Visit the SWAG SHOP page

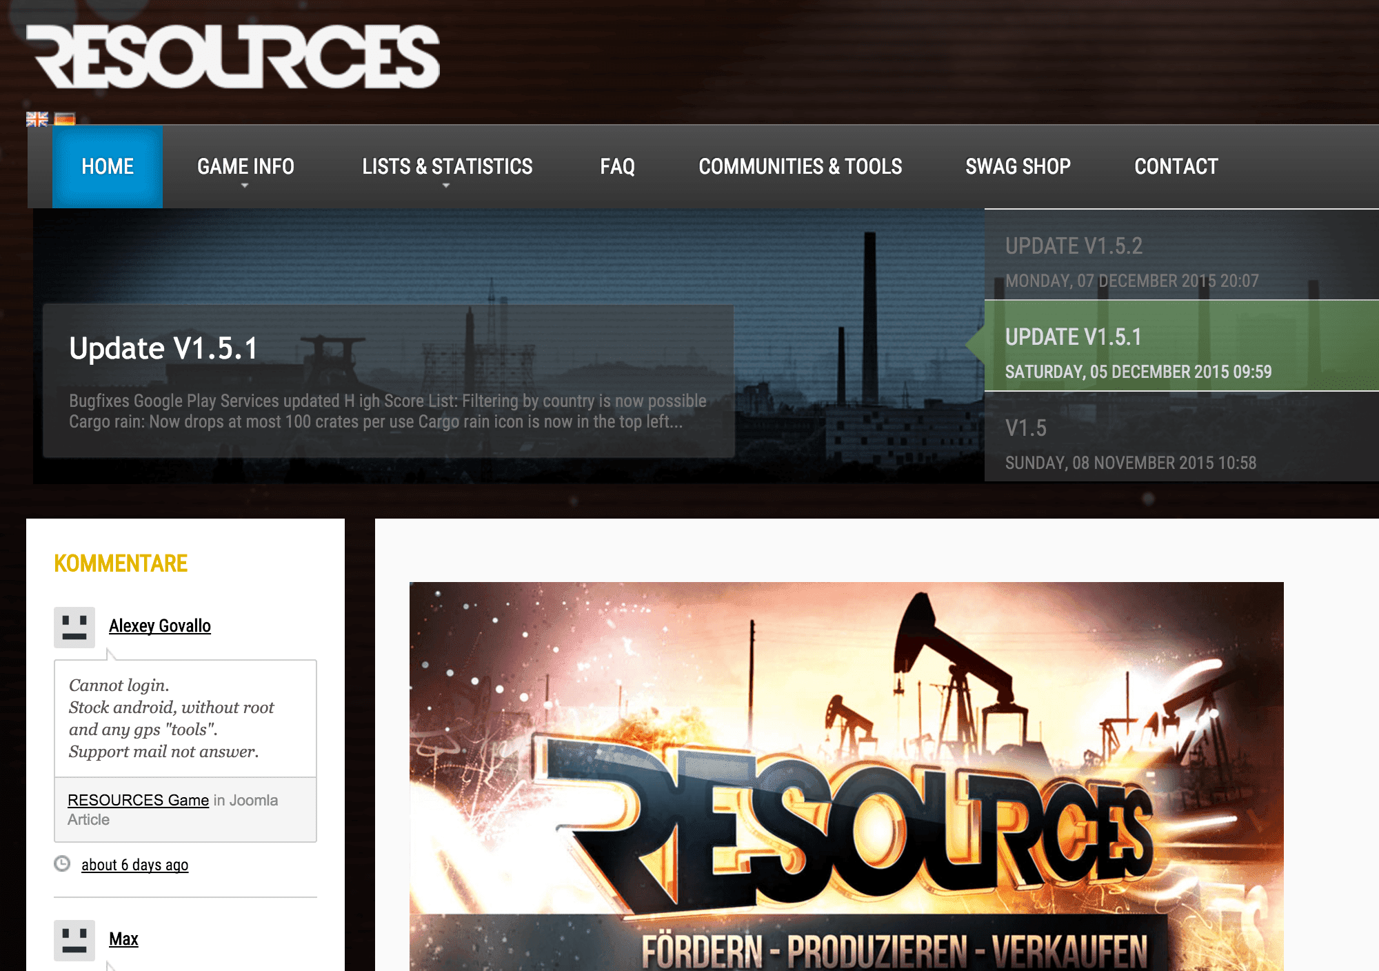pyautogui.click(x=1018, y=166)
